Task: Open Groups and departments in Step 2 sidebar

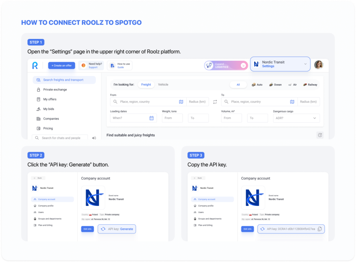Action: click(47, 219)
